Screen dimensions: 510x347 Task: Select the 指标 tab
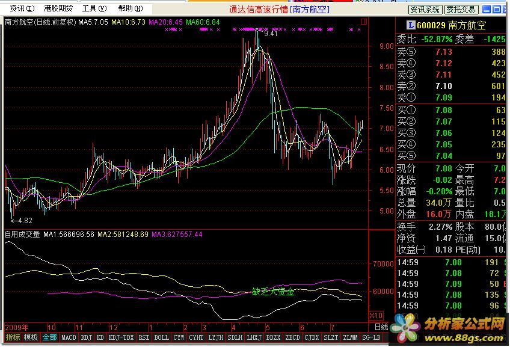point(13,337)
